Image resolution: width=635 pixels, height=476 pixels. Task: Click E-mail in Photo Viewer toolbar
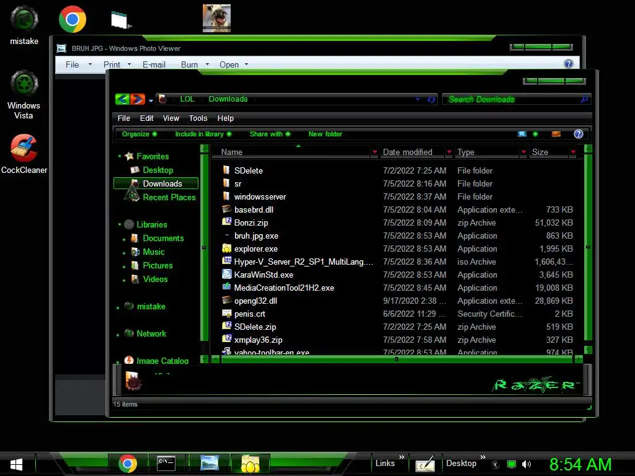154,64
